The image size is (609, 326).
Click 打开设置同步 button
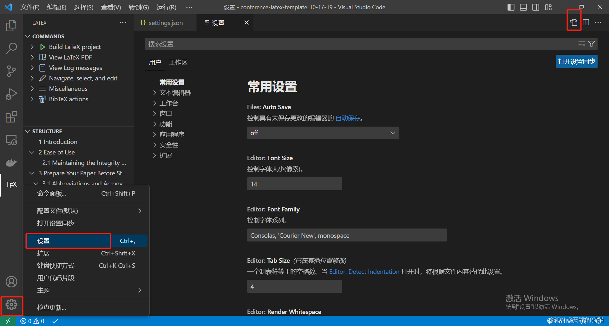tap(576, 61)
